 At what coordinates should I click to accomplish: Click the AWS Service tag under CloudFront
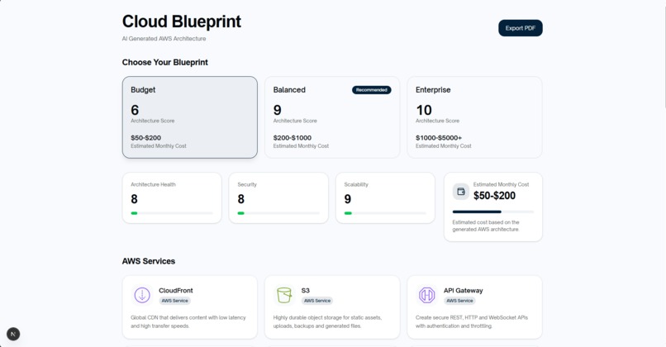pyautogui.click(x=174, y=301)
